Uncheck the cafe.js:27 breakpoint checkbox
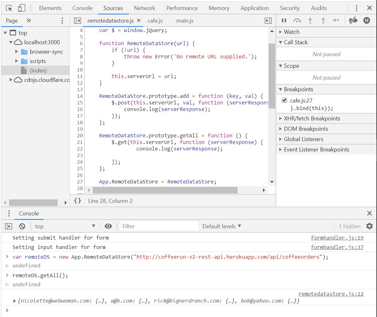Viewport: 377px width, 317px height. pyautogui.click(x=284, y=100)
